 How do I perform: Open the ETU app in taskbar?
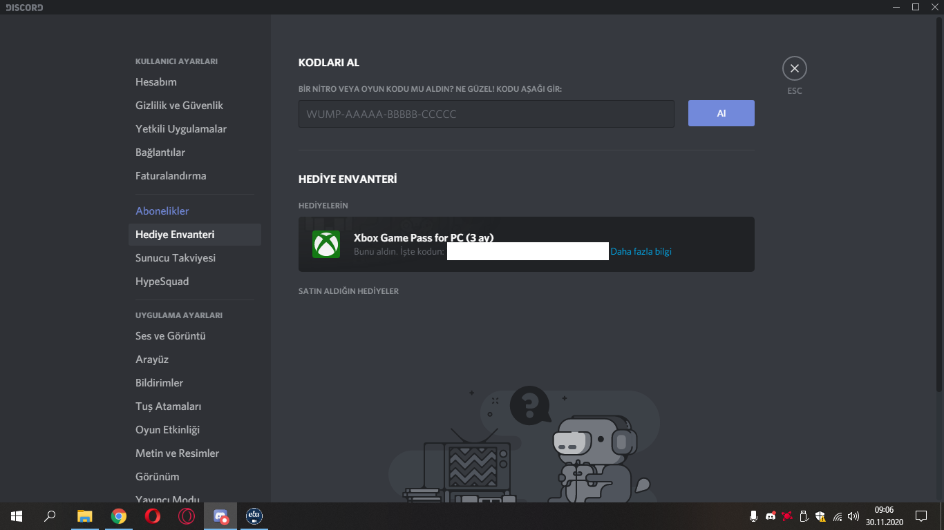point(254,516)
